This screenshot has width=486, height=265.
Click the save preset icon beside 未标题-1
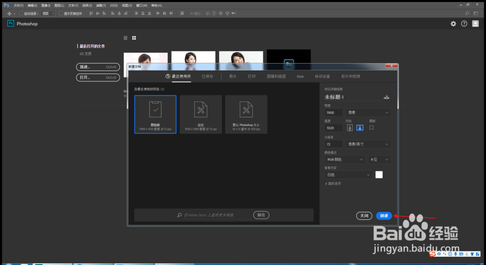[x=386, y=97]
